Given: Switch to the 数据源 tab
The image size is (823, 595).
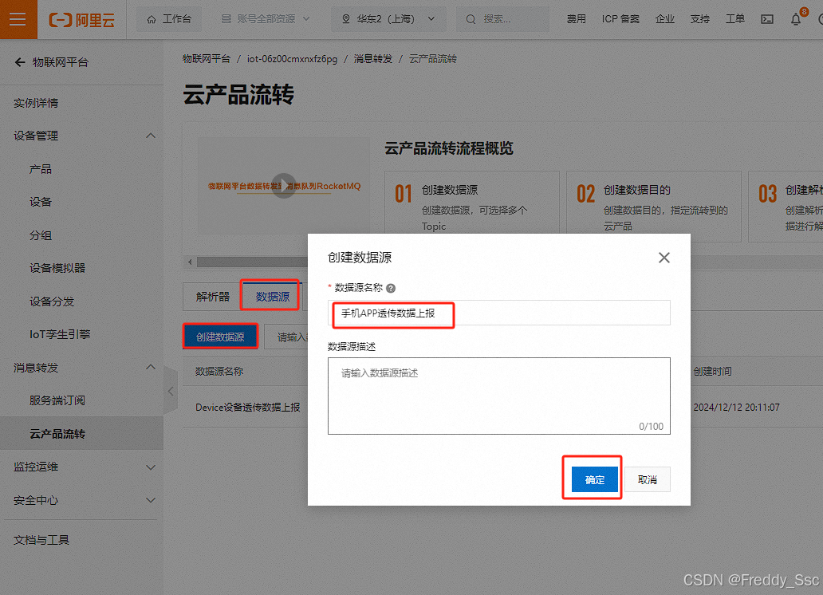Looking at the screenshot, I should [273, 297].
